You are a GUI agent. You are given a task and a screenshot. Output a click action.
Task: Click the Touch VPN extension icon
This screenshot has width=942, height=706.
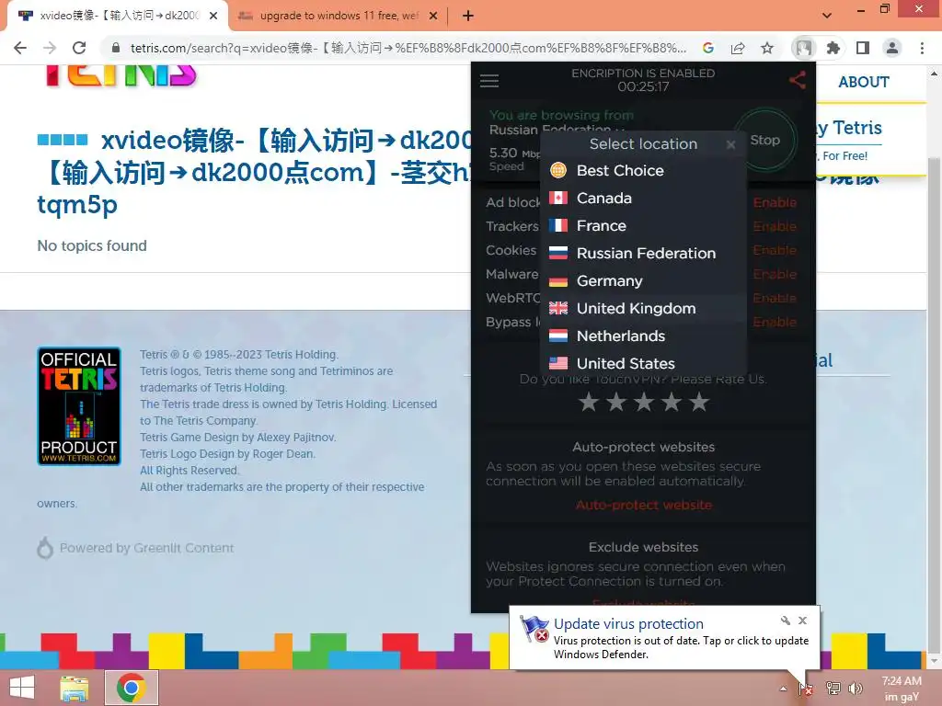click(x=804, y=48)
